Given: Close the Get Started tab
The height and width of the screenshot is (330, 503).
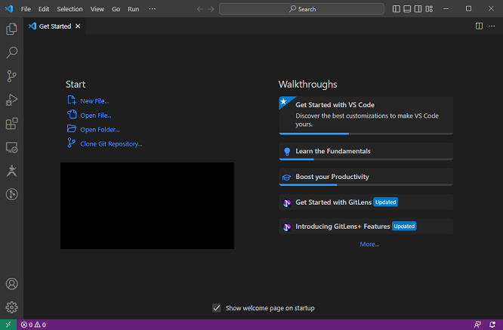Looking at the screenshot, I should point(78,26).
